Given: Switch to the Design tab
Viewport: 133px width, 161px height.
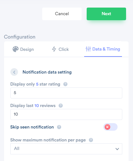Looking at the screenshot, I should (23, 49).
